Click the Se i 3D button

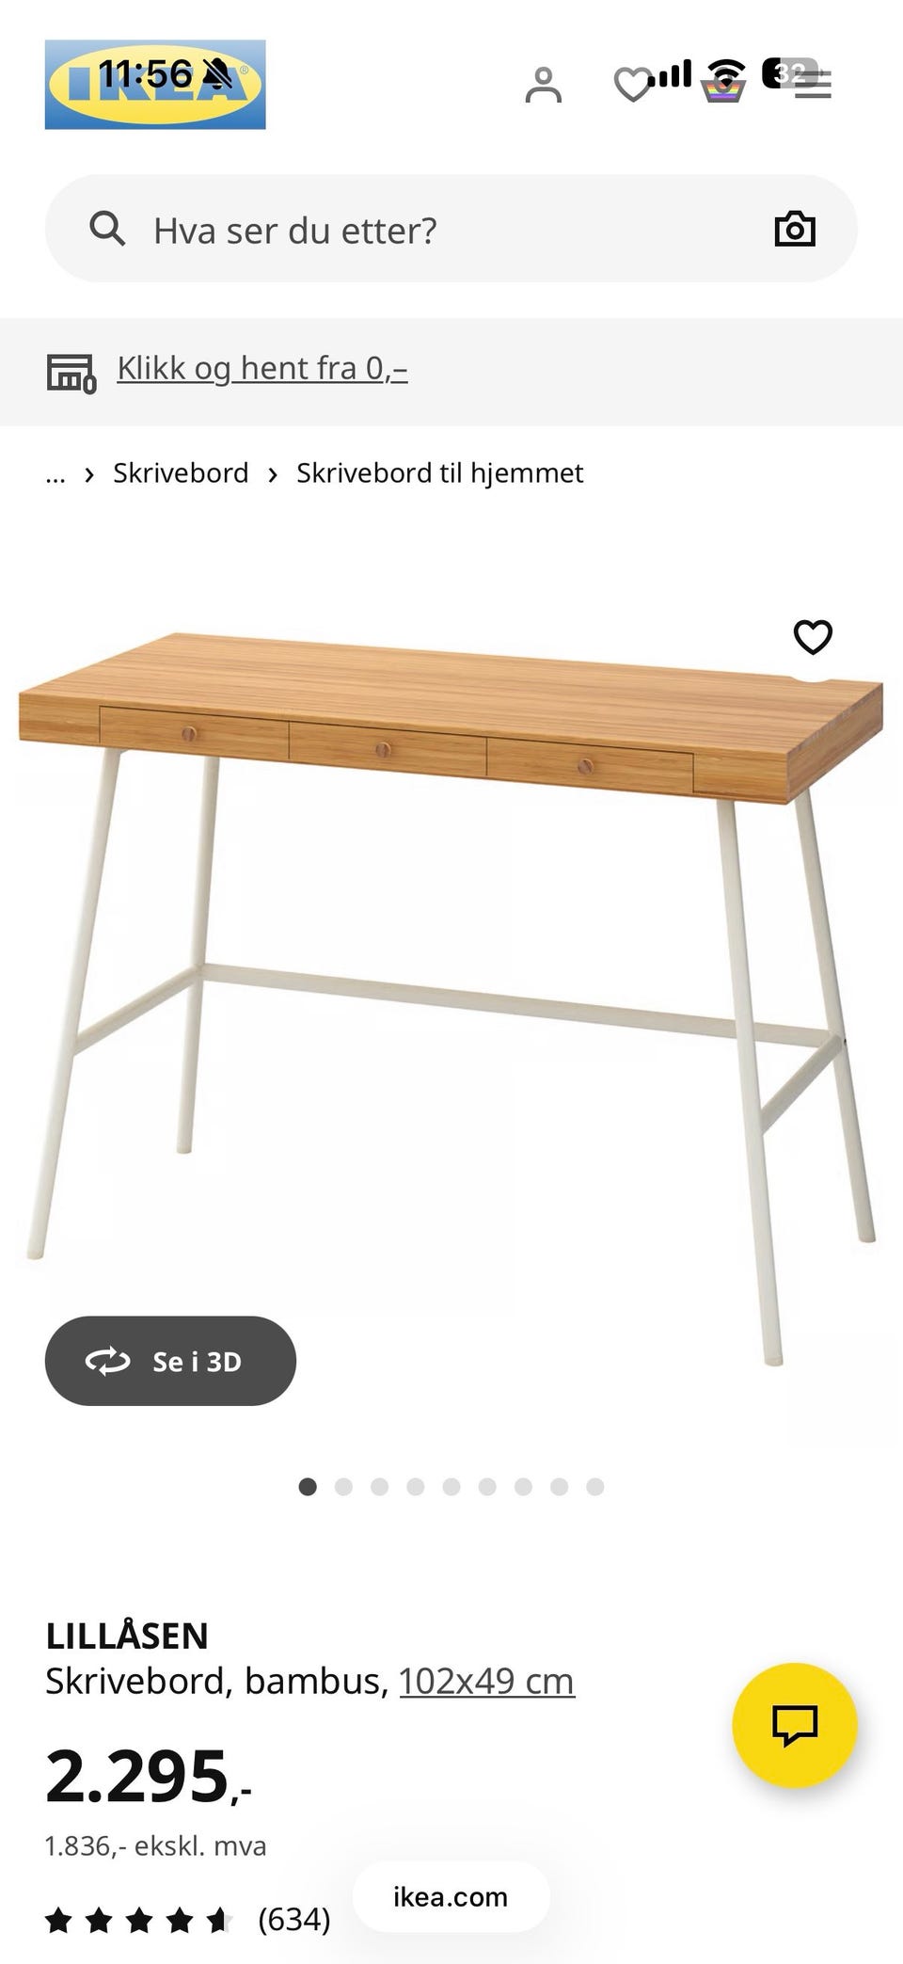coord(170,1361)
